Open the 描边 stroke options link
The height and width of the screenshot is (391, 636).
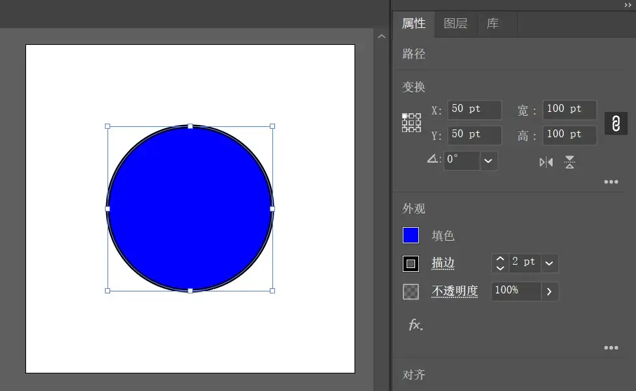pos(443,263)
